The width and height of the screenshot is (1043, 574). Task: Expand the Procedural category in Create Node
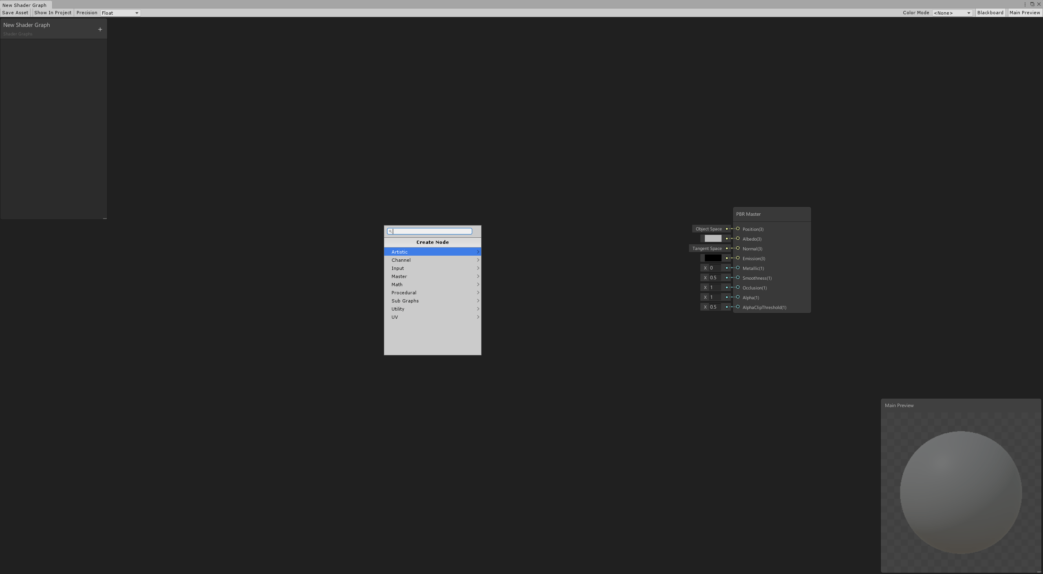tap(433, 292)
